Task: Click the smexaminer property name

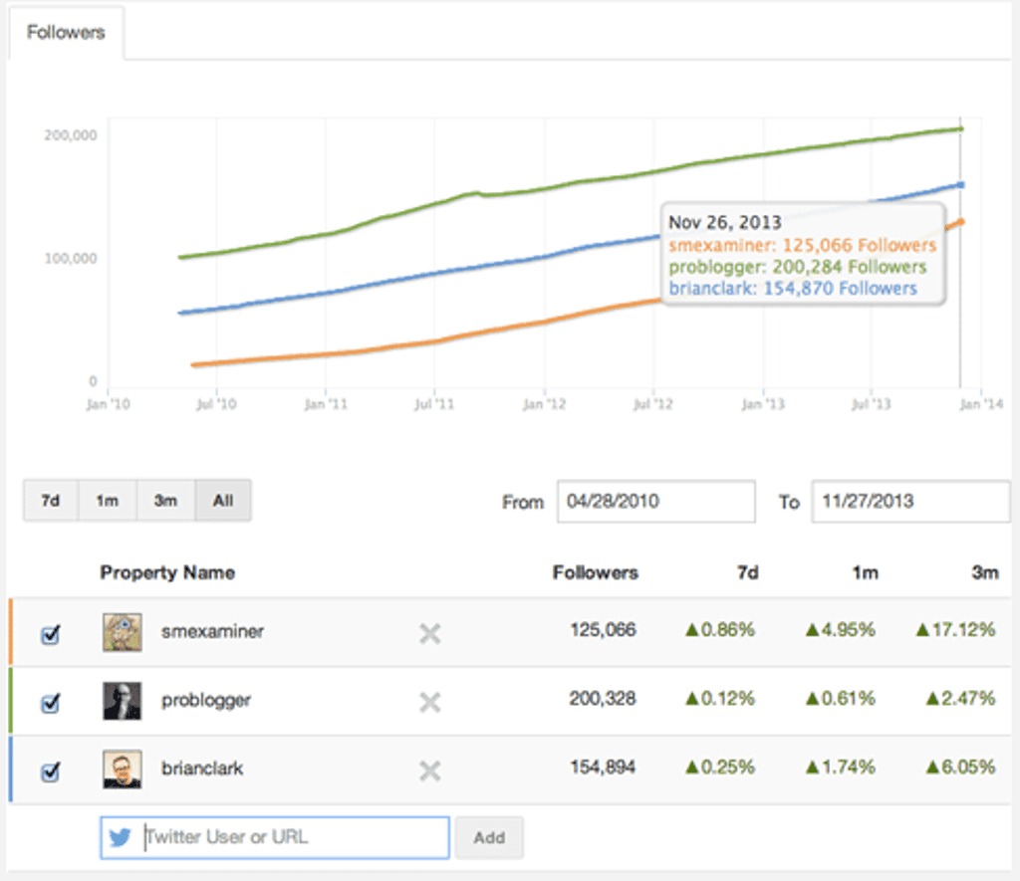Action: point(213,631)
